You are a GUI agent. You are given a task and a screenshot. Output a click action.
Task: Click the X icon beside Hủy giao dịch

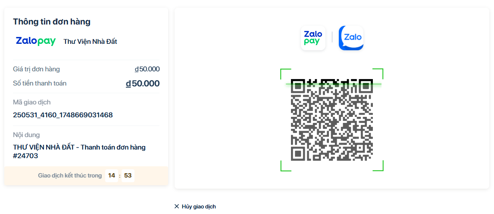point(176,207)
